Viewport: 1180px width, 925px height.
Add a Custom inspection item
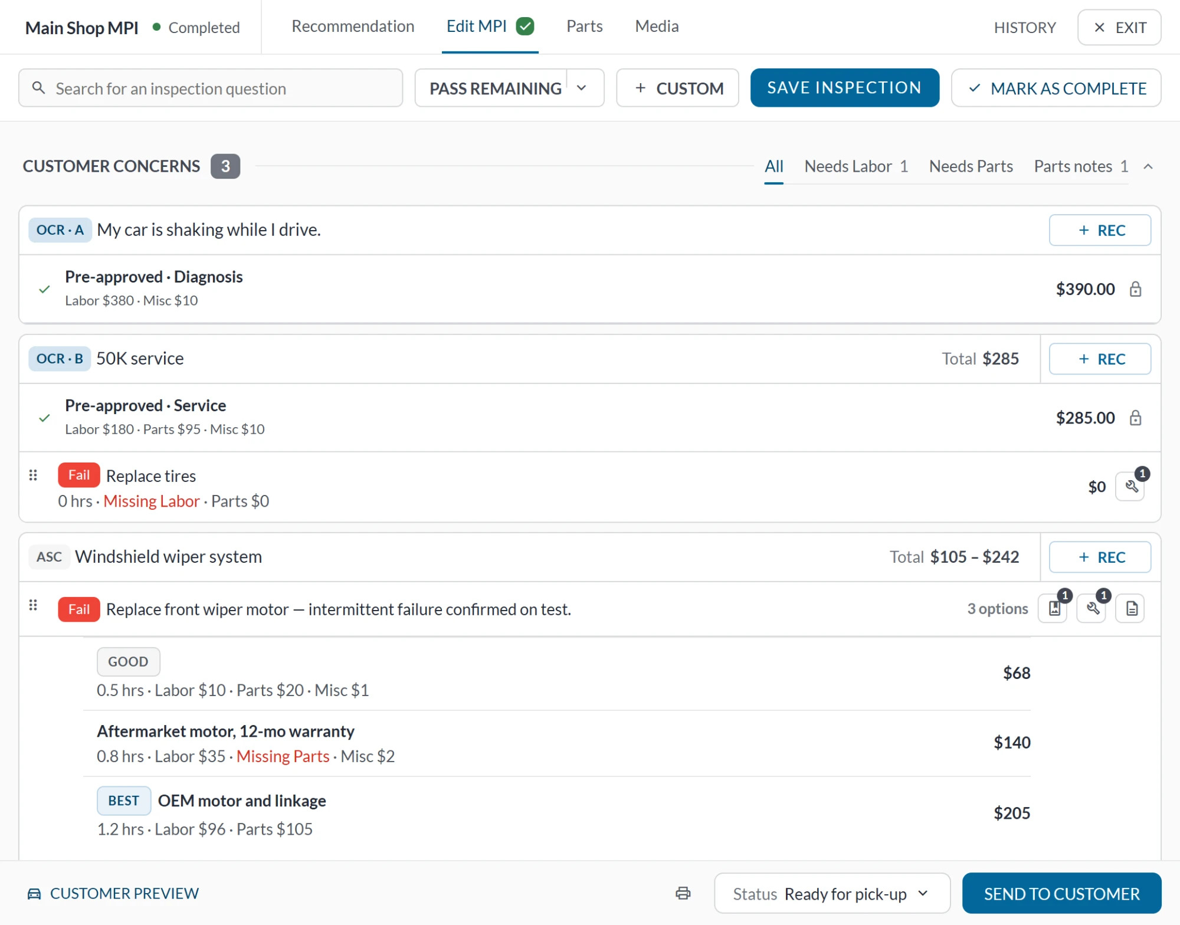(677, 88)
